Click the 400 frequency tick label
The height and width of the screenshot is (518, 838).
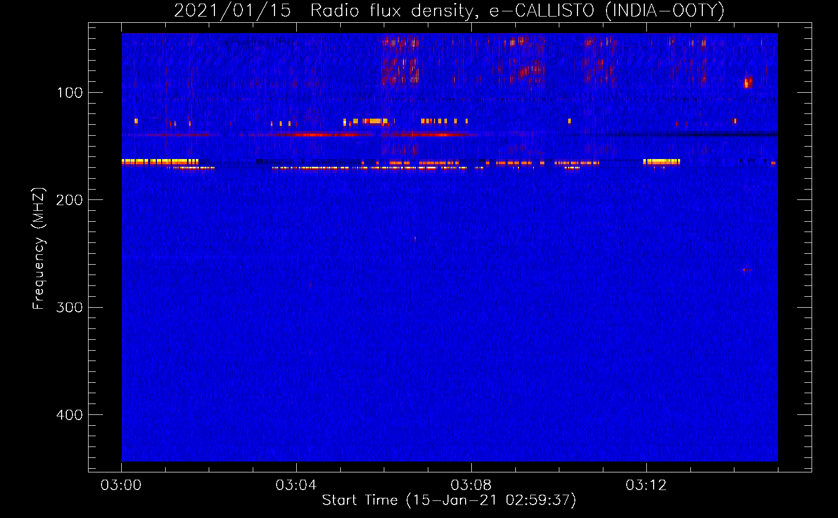[70, 415]
